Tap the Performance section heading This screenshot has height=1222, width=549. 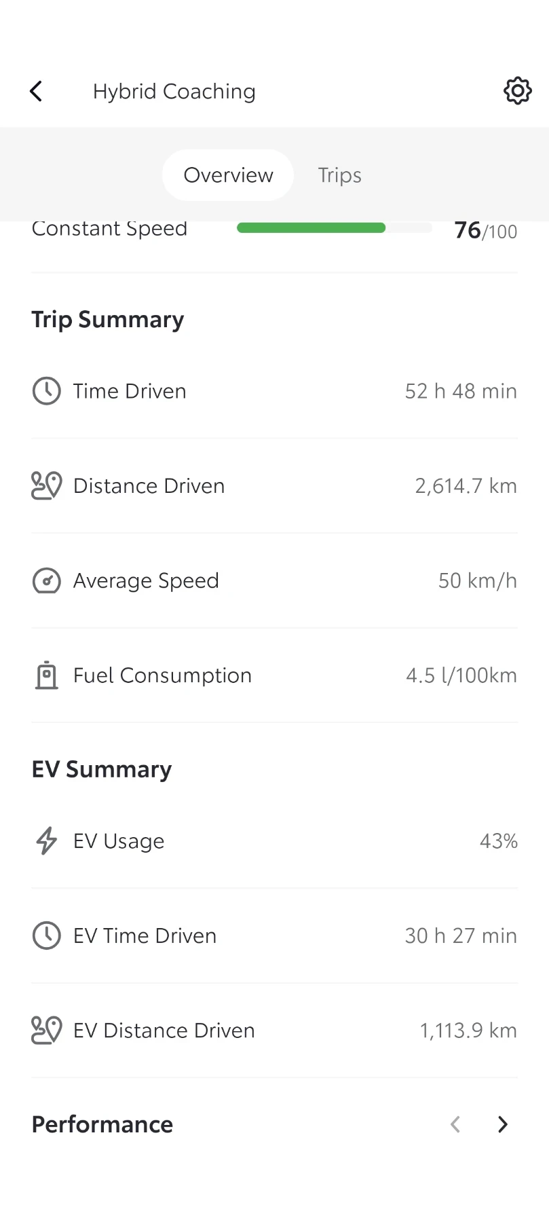[102, 1124]
